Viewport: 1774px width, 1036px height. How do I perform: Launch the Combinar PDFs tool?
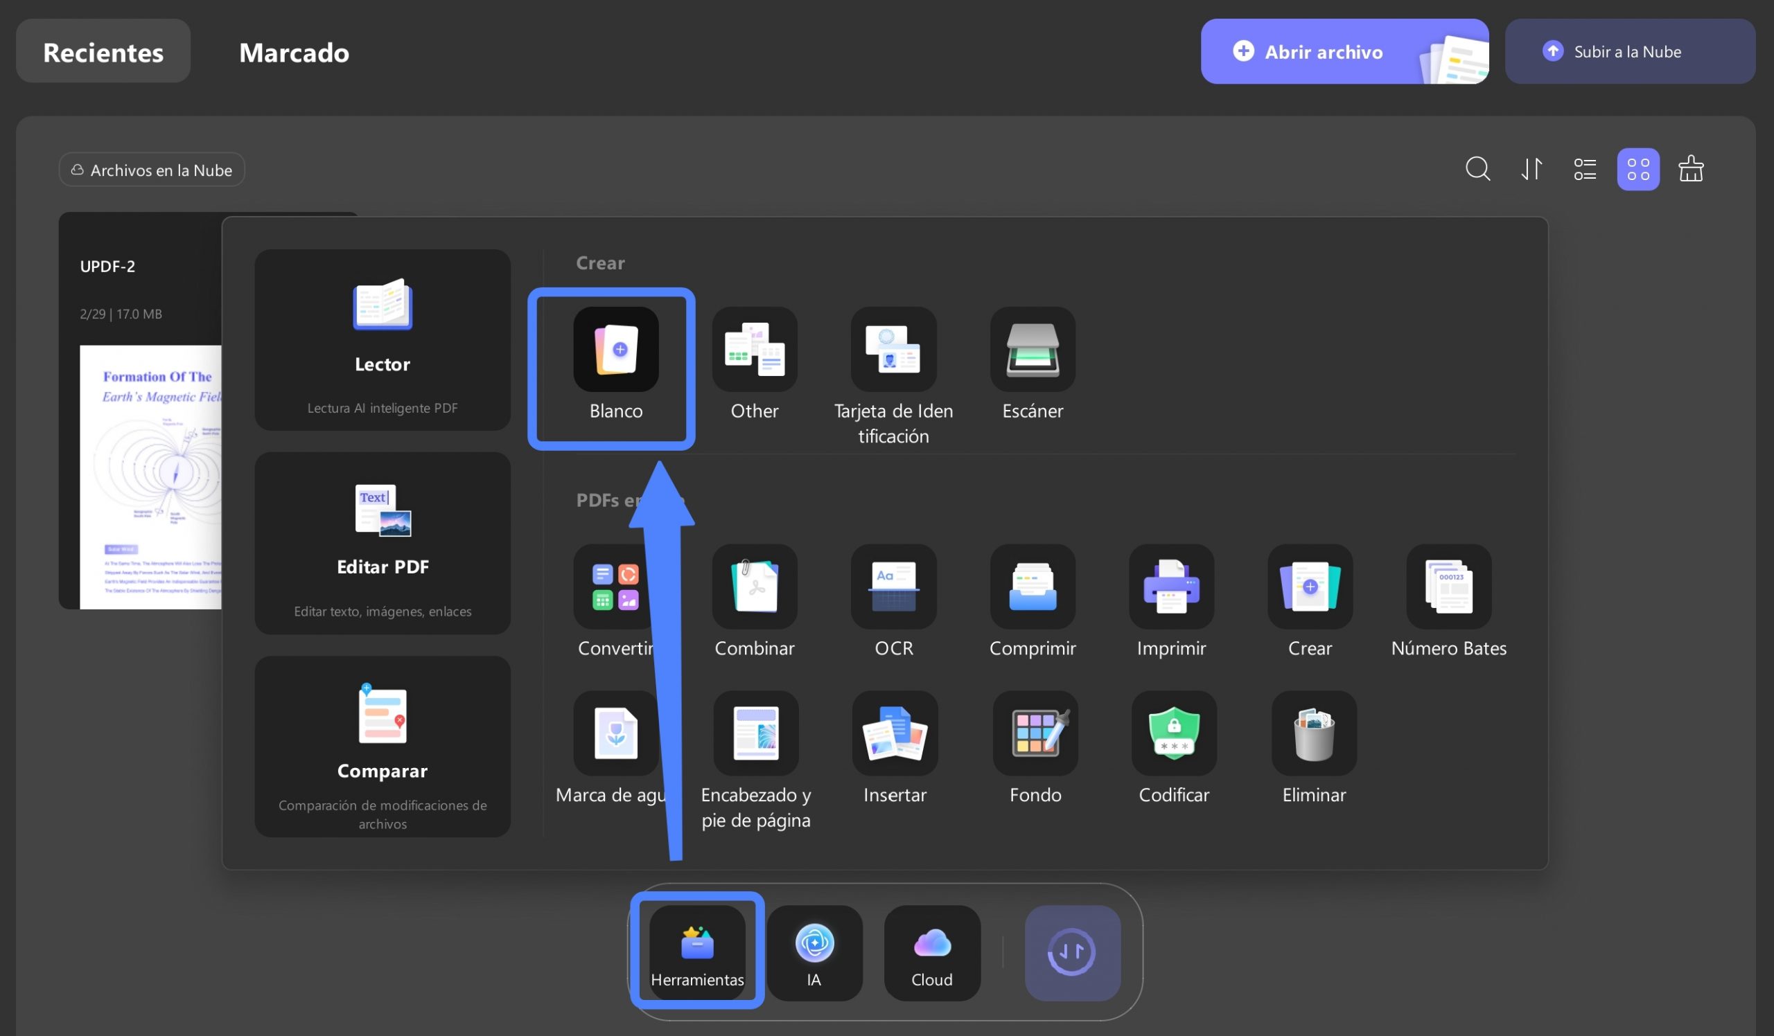tap(754, 587)
